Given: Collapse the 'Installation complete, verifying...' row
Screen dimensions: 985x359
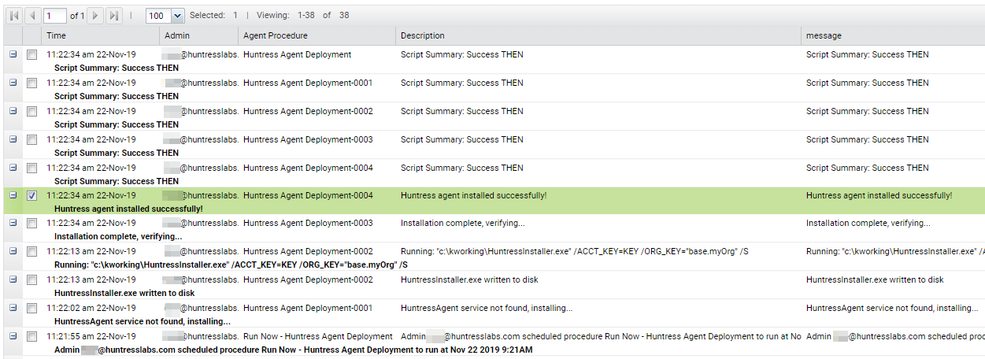Looking at the screenshot, I should pyautogui.click(x=13, y=223).
